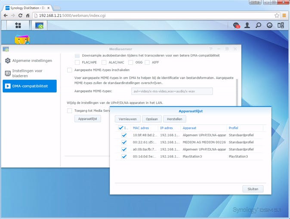
Task: Open the DSM main menu grid icon
Action: 18,25
